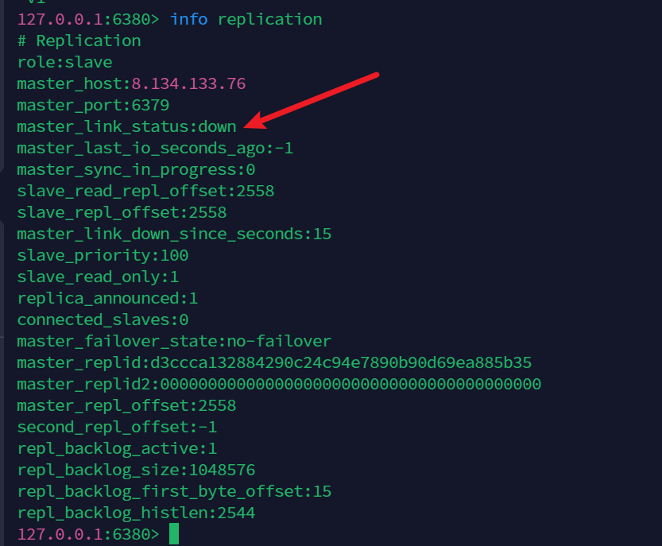Click the master_link_status:down line
The height and width of the screenshot is (546, 662).
[126, 126]
